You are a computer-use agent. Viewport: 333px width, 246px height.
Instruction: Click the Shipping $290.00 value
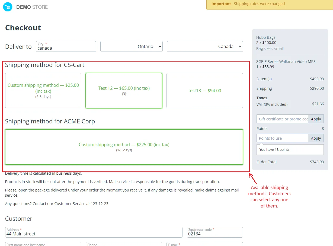[317, 88]
